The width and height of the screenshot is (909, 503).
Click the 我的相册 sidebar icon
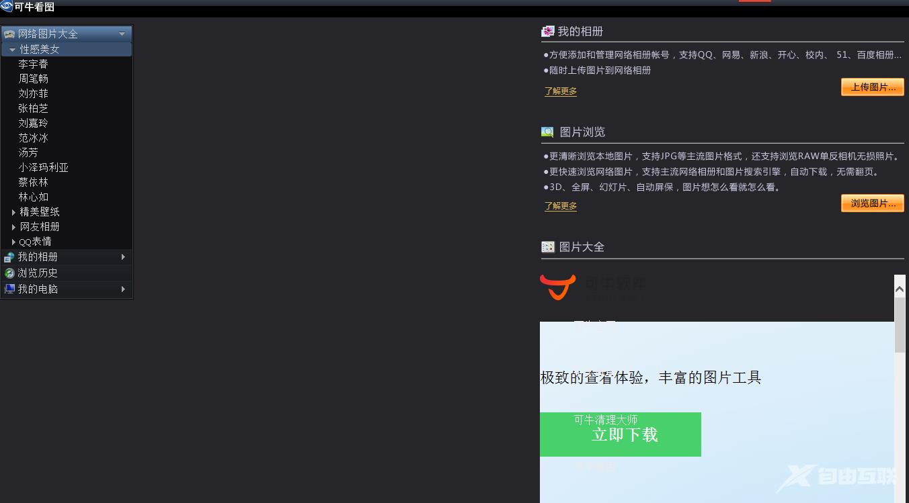(x=9, y=257)
